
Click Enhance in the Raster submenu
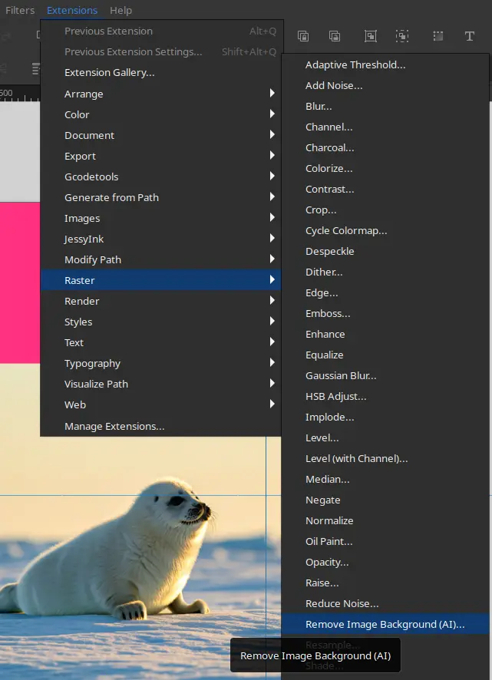tap(385, 335)
